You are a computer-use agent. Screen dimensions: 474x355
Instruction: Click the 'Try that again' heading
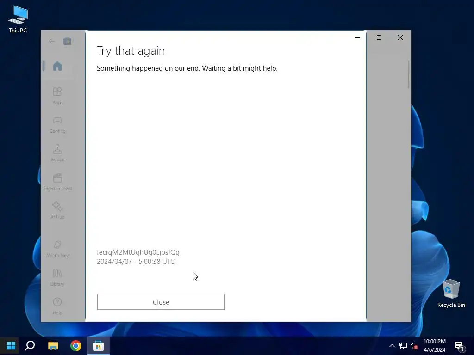click(131, 50)
